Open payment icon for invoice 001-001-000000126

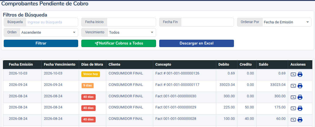(x=293, y=74)
